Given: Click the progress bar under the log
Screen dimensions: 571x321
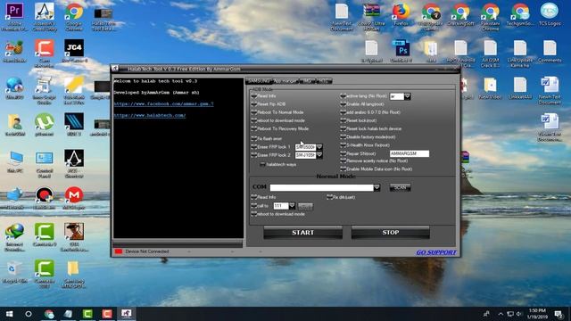Looking at the screenshot, I should (x=178, y=243).
